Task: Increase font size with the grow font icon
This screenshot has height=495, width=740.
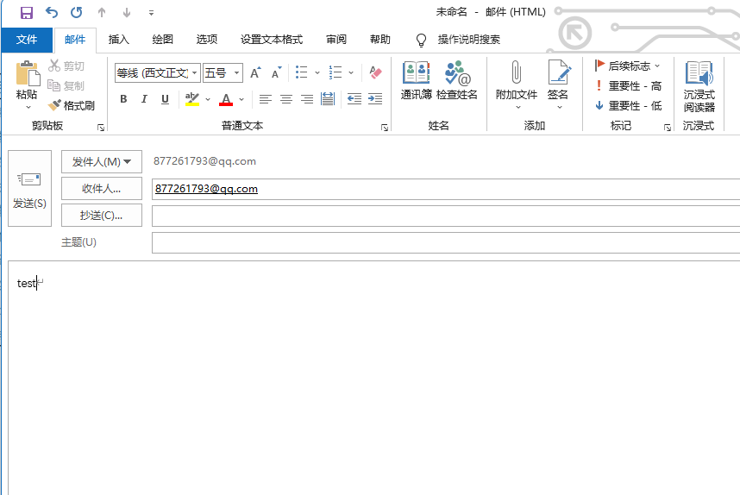Action: tap(255, 73)
